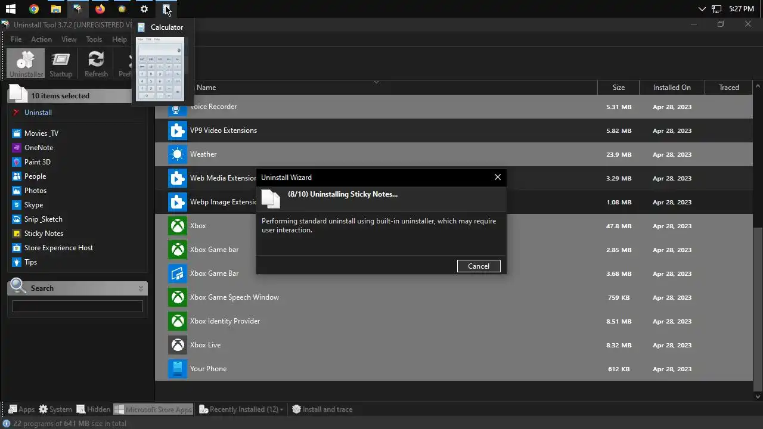Select the Uninstaller toolbar icon
The height and width of the screenshot is (429, 763).
pyautogui.click(x=26, y=64)
